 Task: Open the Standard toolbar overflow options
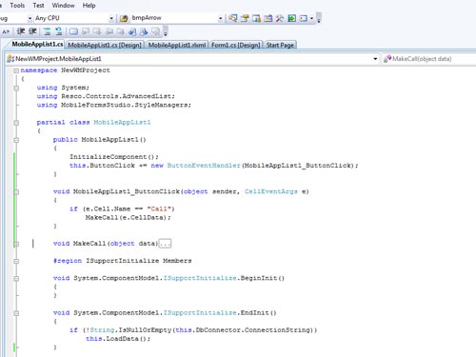point(319,19)
